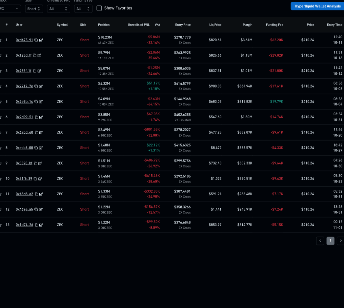Click Hyperliquid Wallet Analysis button
This screenshot has width=344, height=308.
(317, 6)
